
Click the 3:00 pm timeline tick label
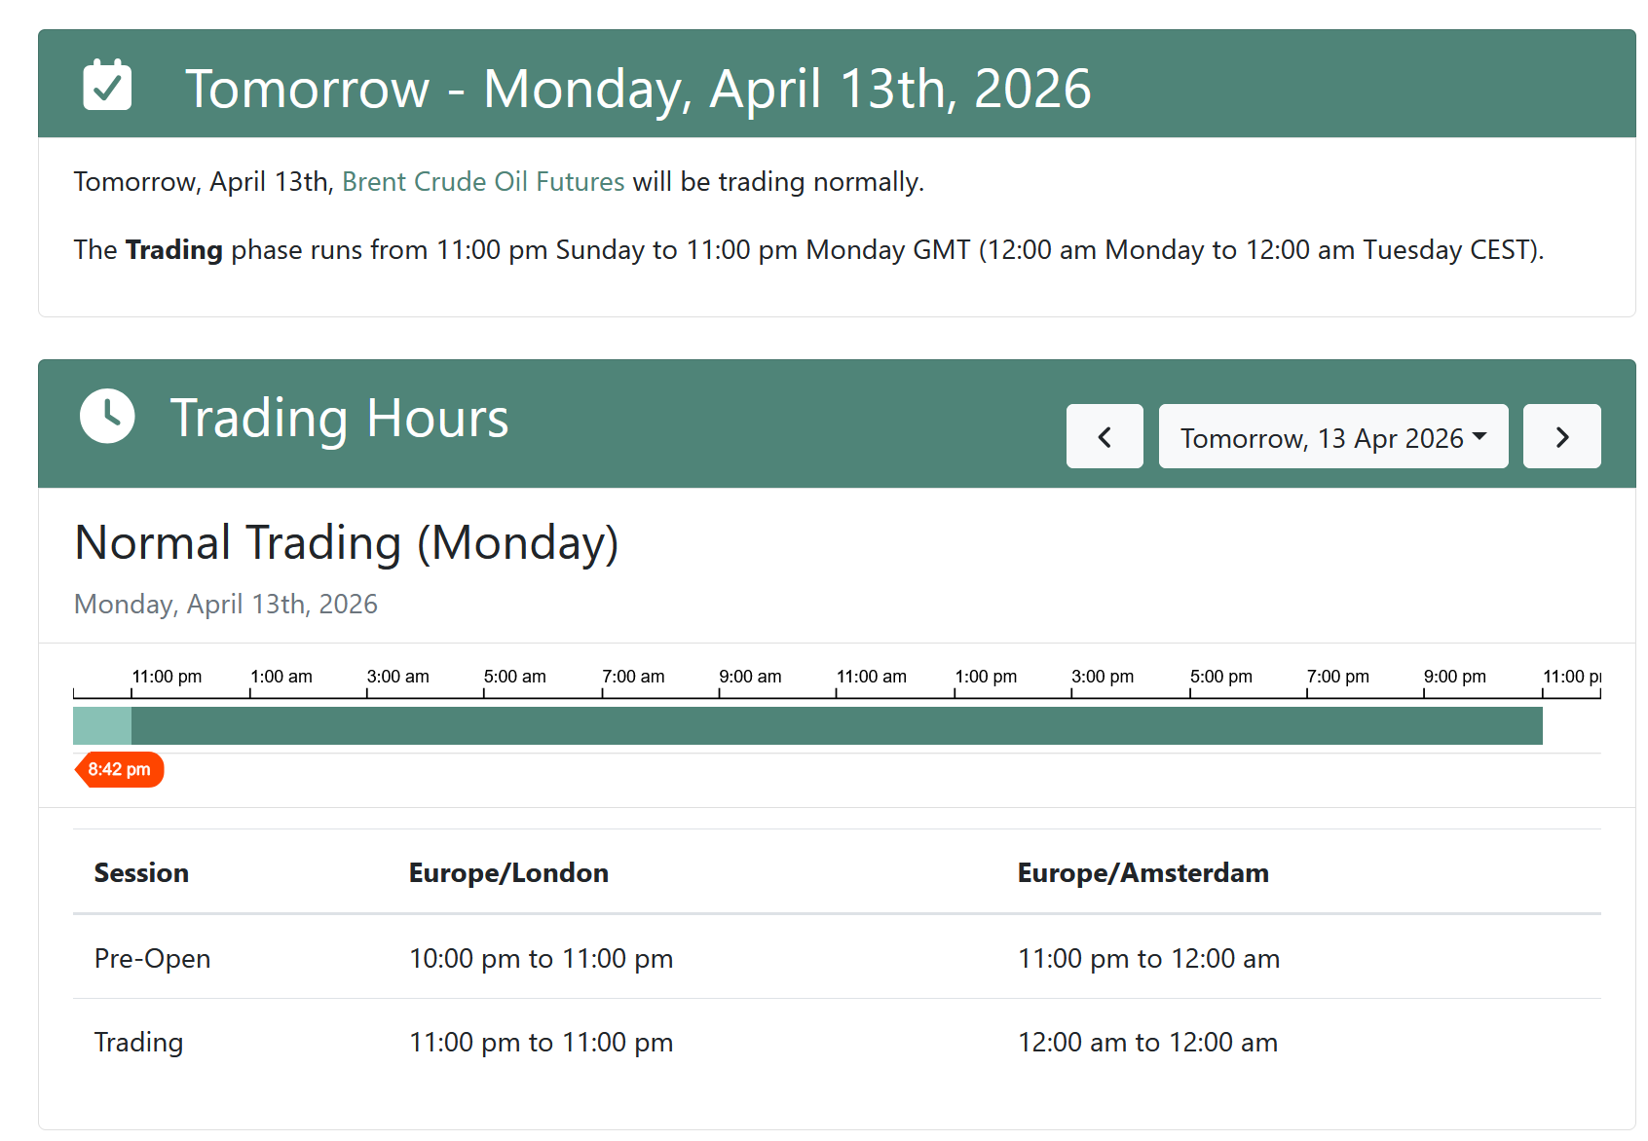(1103, 676)
